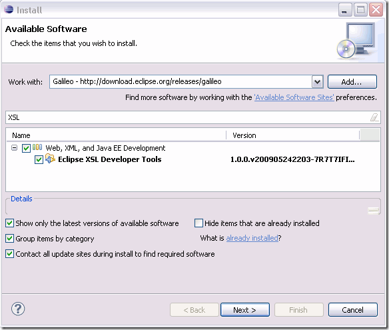Minimize the Install window
Image resolution: width=389 pixels, height=330 pixels.
click(x=345, y=10)
